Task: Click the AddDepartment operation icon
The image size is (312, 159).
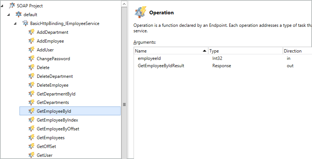Action: click(32, 32)
